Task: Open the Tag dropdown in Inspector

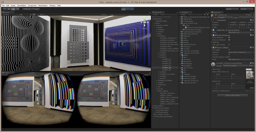Action: click(x=225, y=17)
